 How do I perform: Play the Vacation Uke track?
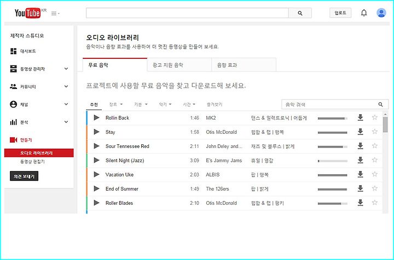click(96, 174)
